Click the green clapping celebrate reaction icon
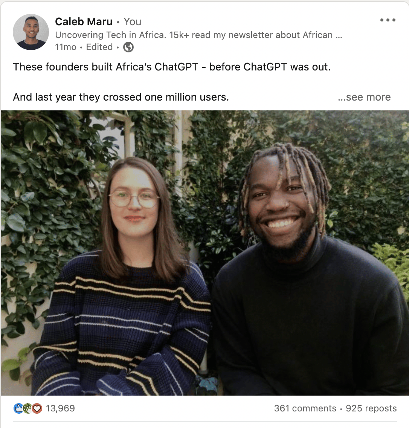The height and width of the screenshot is (428, 409). point(27,408)
